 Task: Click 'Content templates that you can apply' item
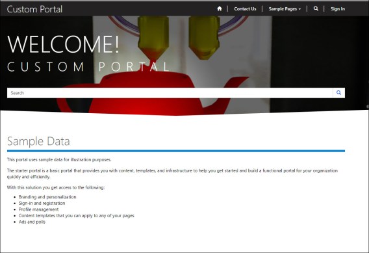(76, 215)
